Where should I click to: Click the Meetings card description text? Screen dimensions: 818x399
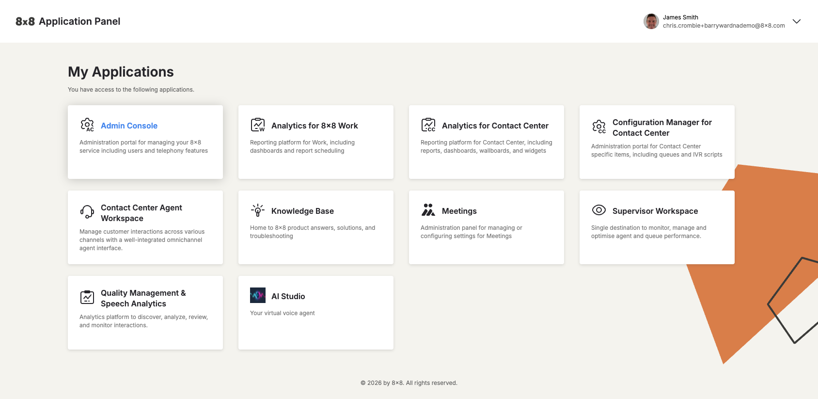coord(472,232)
